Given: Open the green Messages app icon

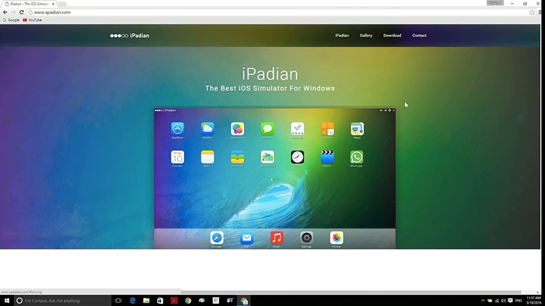Looking at the screenshot, I should [x=268, y=129].
